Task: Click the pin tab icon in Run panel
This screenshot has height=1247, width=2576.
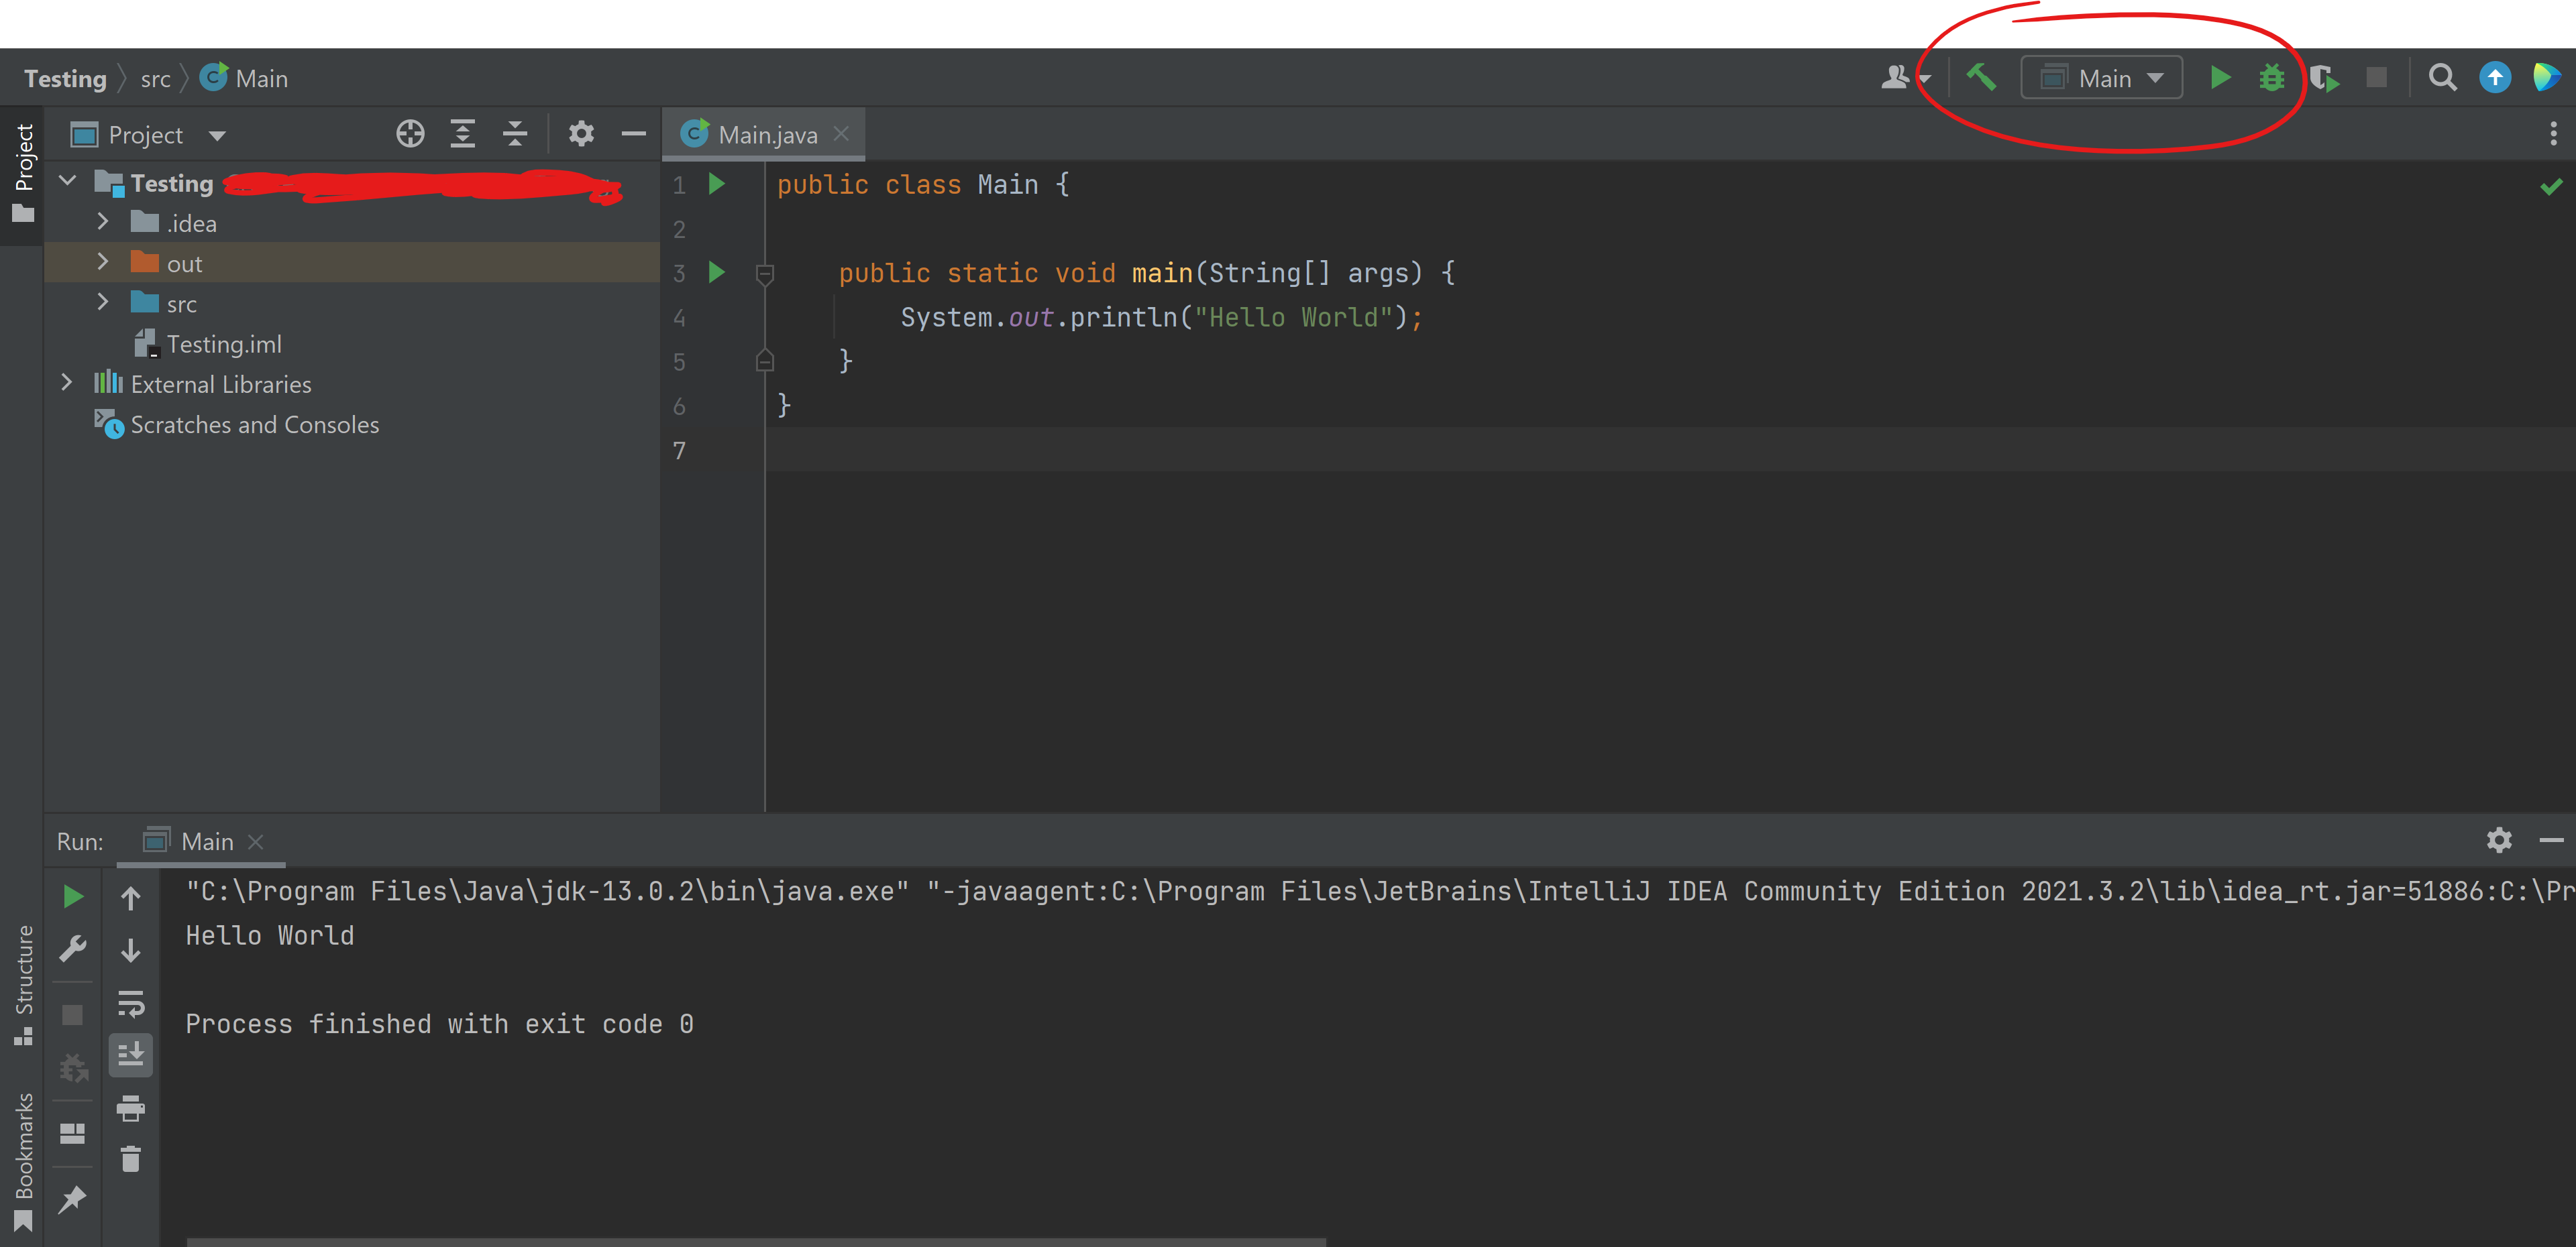Action: tap(72, 1199)
